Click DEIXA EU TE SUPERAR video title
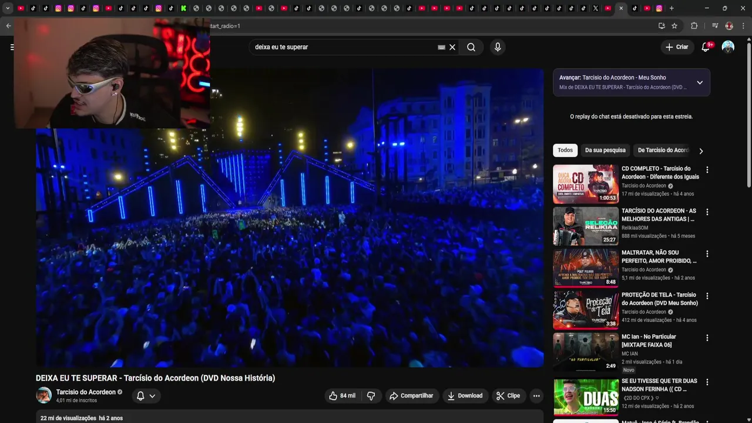 pyautogui.click(x=155, y=378)
